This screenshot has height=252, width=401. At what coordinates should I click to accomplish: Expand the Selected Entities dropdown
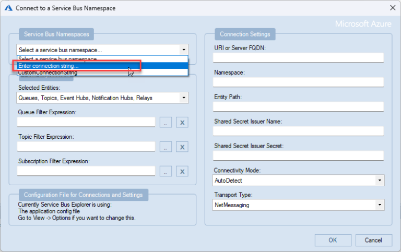coord(184,98)
